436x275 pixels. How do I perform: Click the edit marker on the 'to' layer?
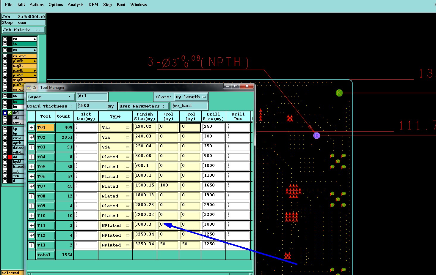[35, 39]
